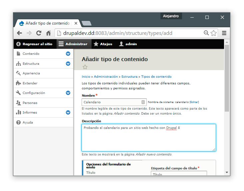Image resolution: width=244 pixels, height=191 pixels.
Task: Bookmark page with the address bar star
Action: [x=213, y=33]
